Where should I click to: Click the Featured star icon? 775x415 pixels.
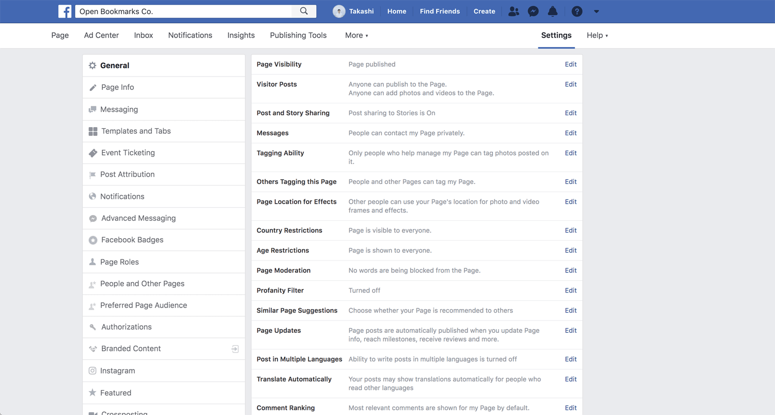pos(92,393)
